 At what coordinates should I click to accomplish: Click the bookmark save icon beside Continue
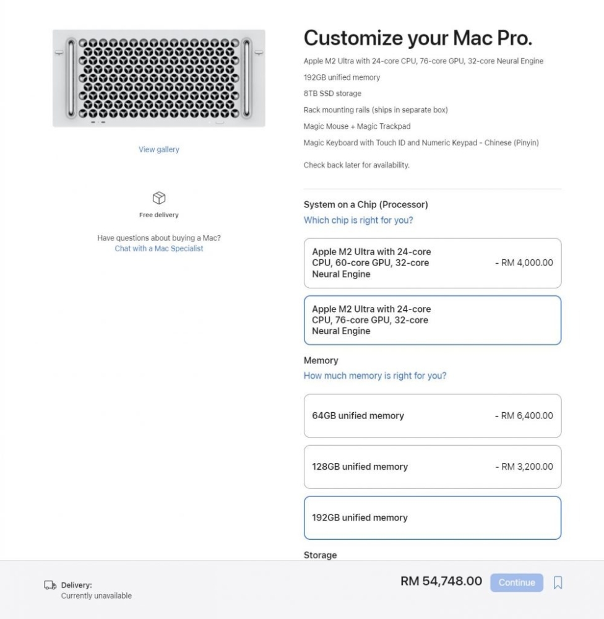click(x=558, y=582)
